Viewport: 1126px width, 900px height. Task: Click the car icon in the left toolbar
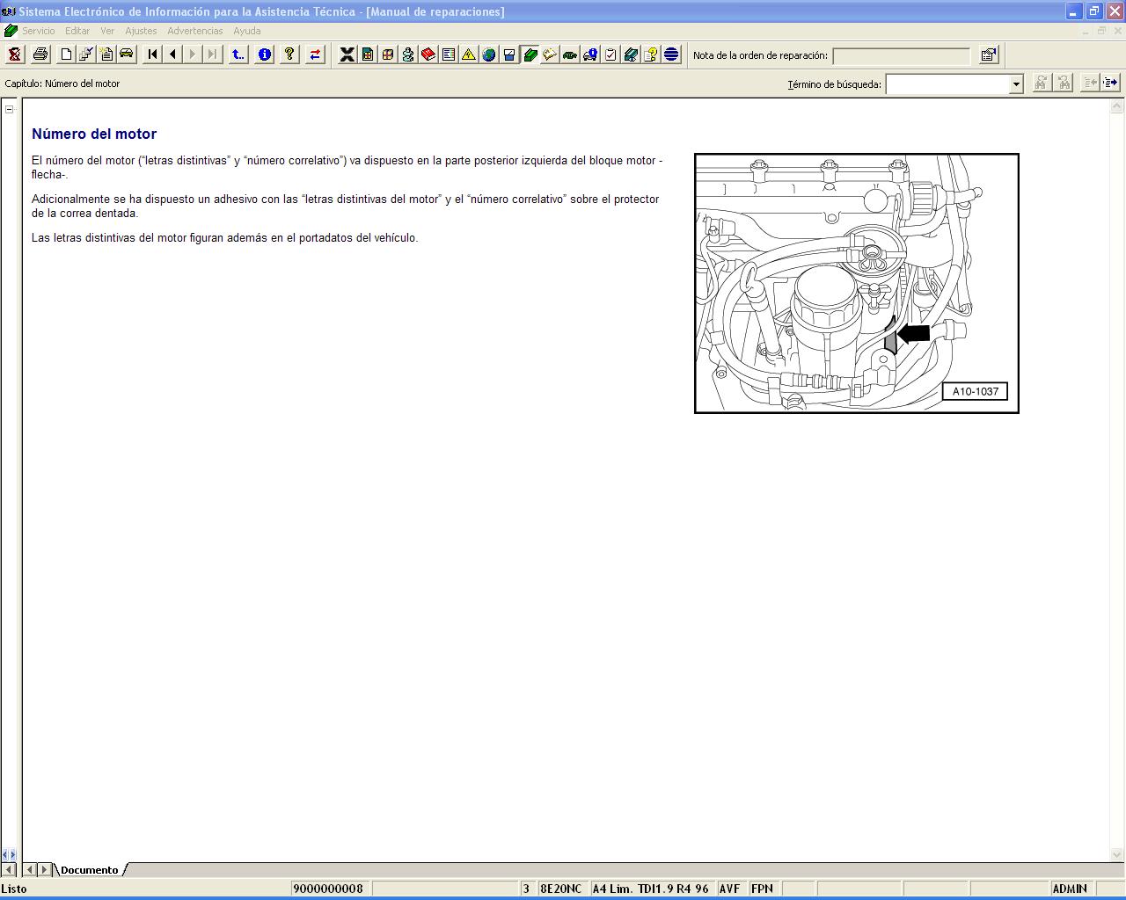point(127,54)
